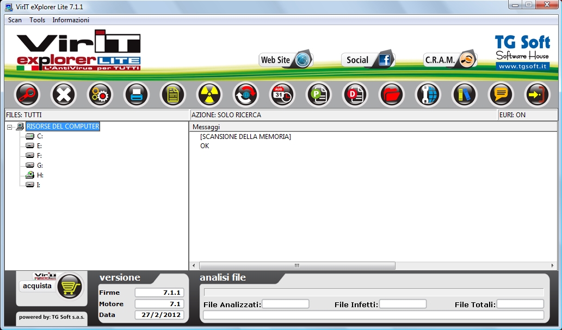Click the white X stop scan icon
Image resolution: width=562 pixels, height=330 pixels.
coord(64,95)
